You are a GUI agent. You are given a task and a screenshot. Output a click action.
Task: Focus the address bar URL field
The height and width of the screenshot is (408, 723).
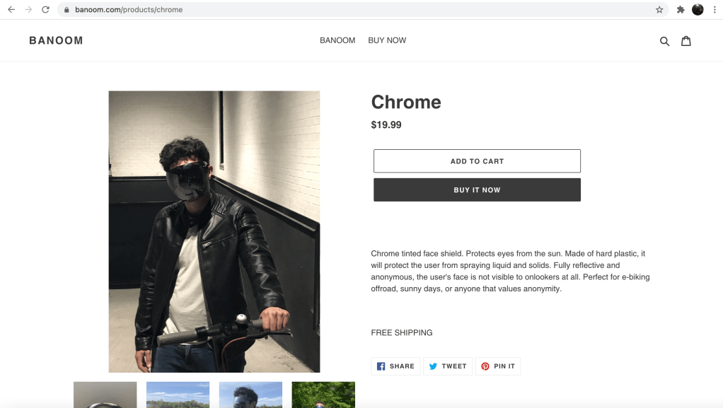[x=354, y=10]
